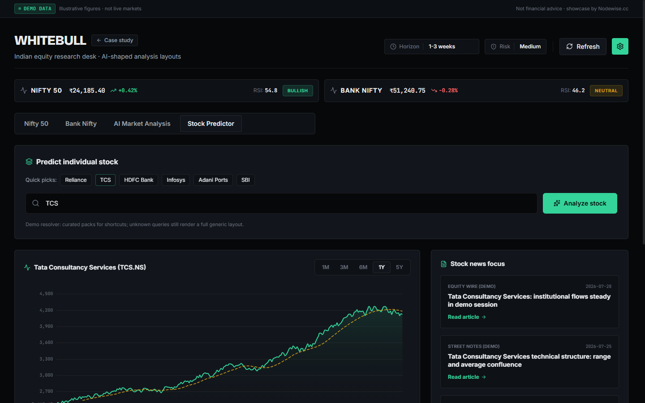The width and height of the screenshot is (645, 403).
Task: Select the Stock Predictor tab
Action: 211,124
